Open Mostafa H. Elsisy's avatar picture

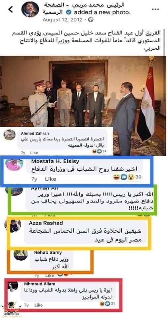14,165
